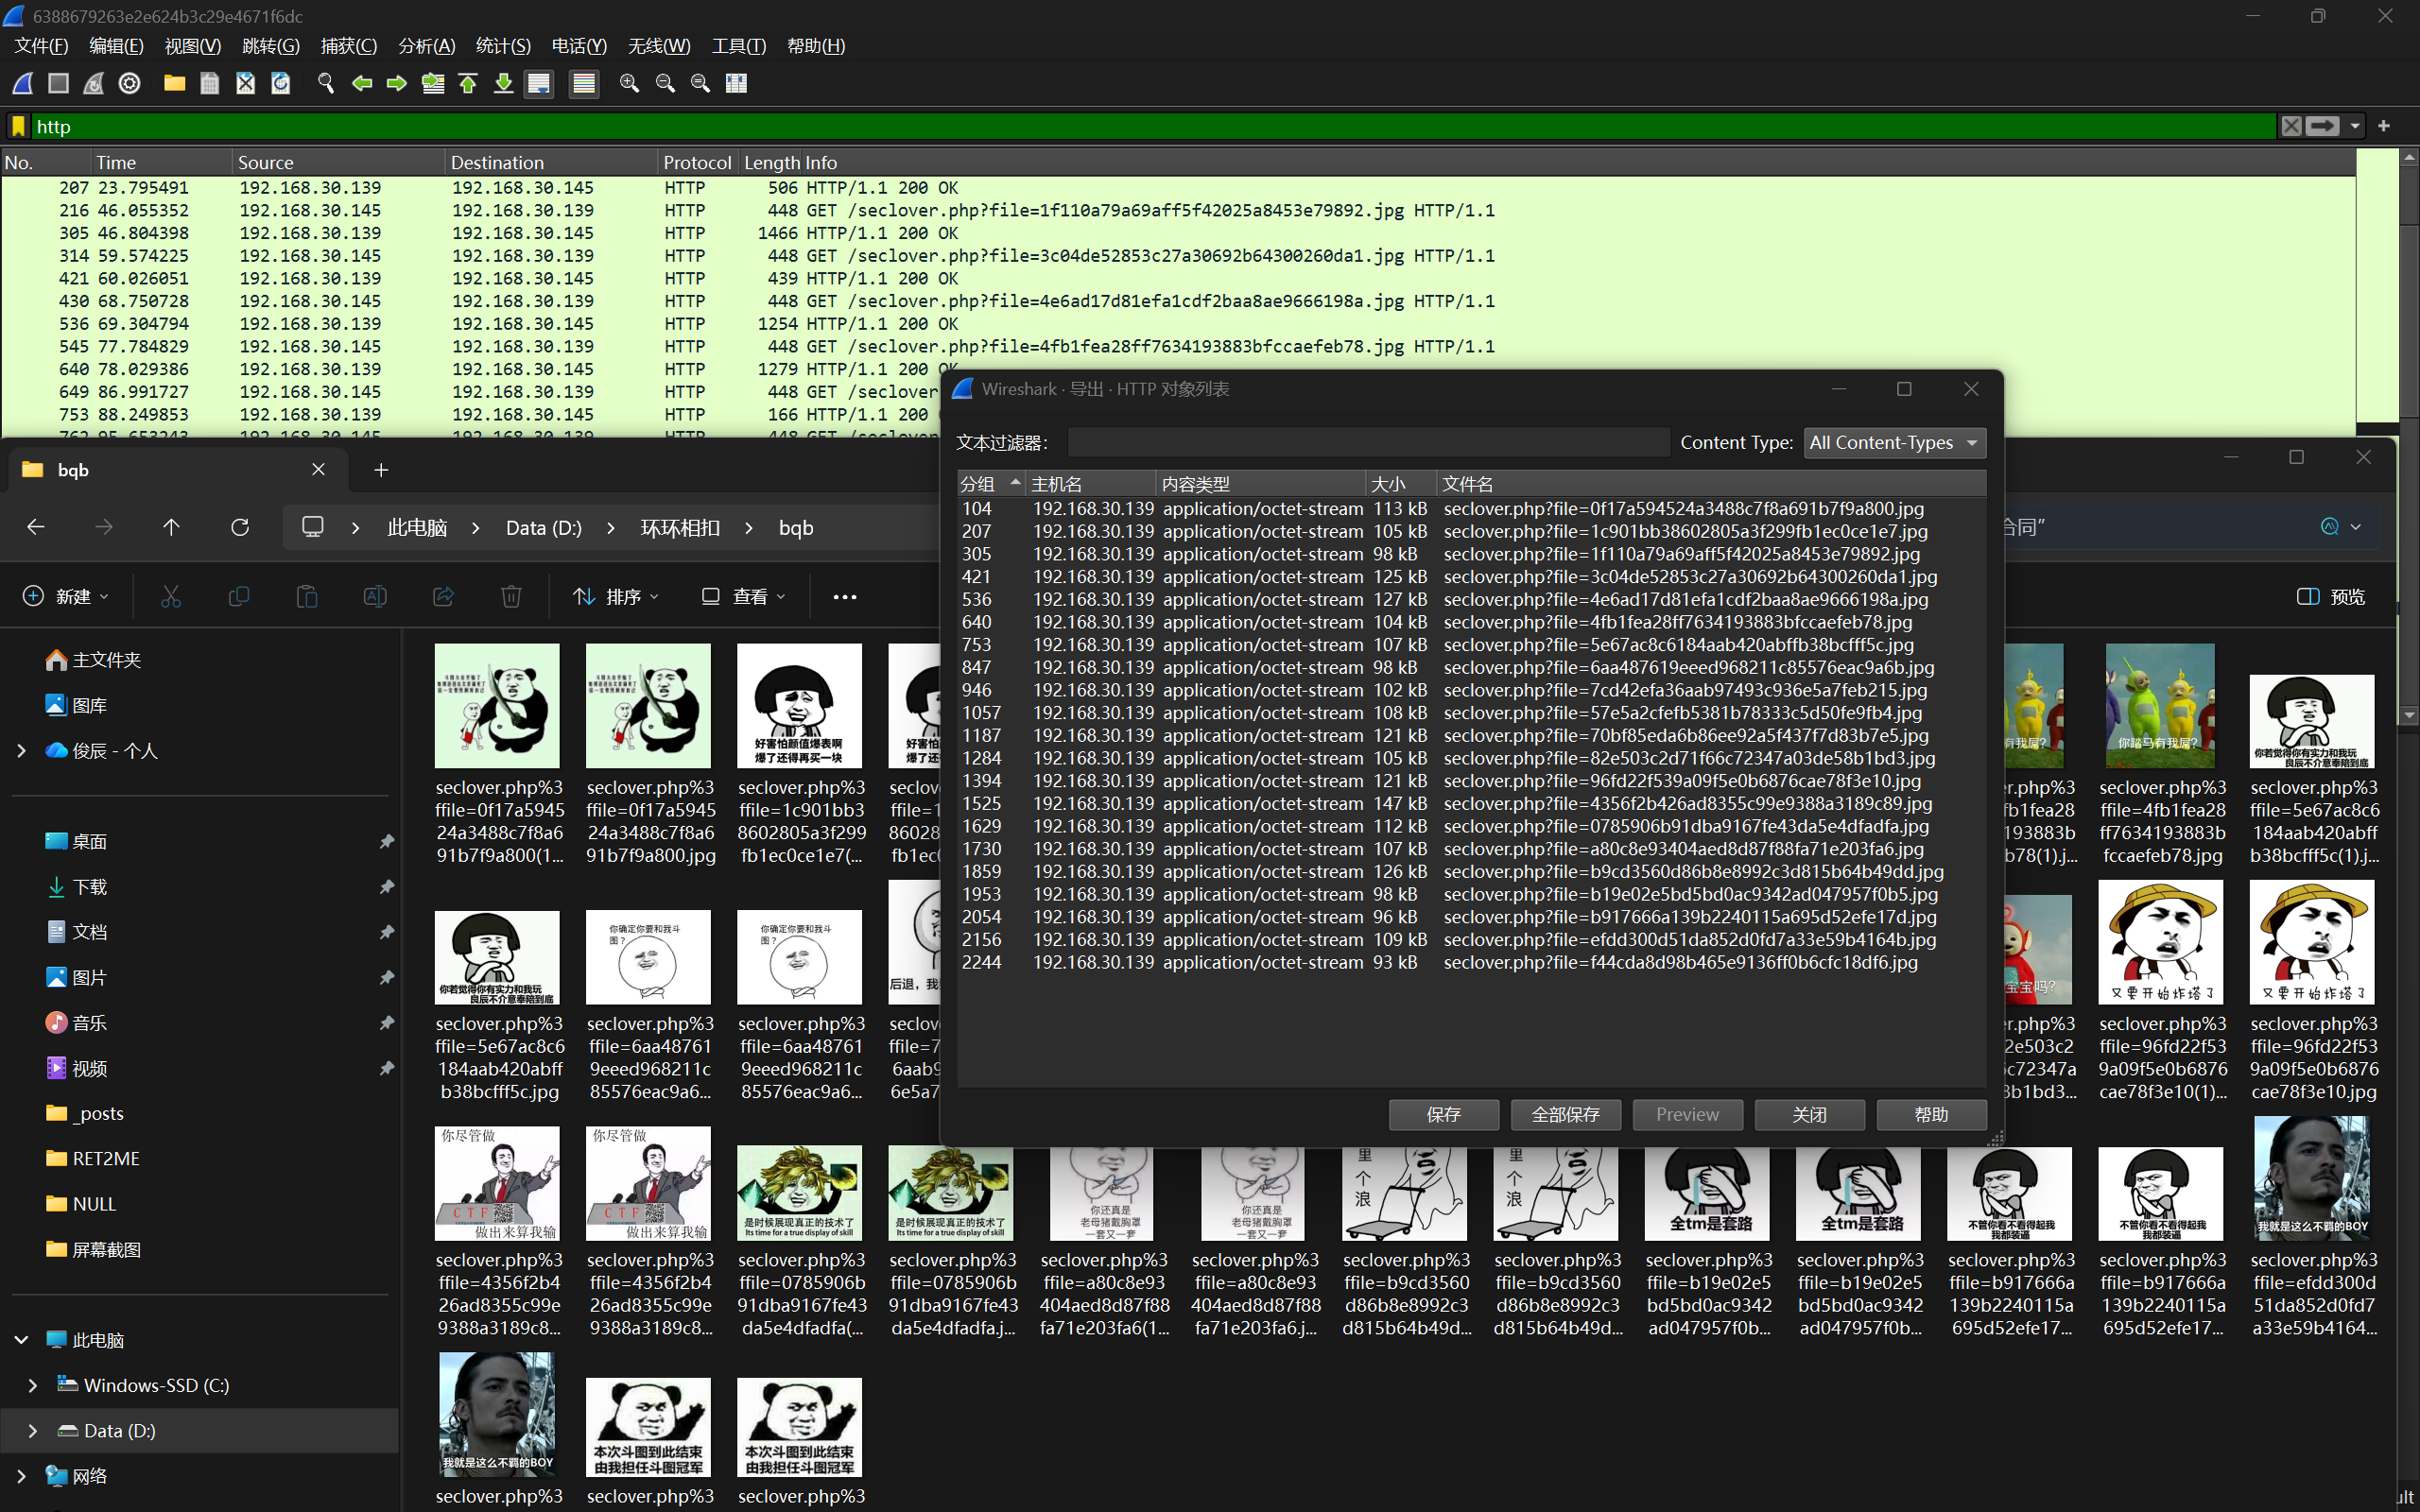This screenshot has height=1512, width=2420.
Task: Click the reload capture file icon
Action: pyautogui.click(x=281, y=84)
